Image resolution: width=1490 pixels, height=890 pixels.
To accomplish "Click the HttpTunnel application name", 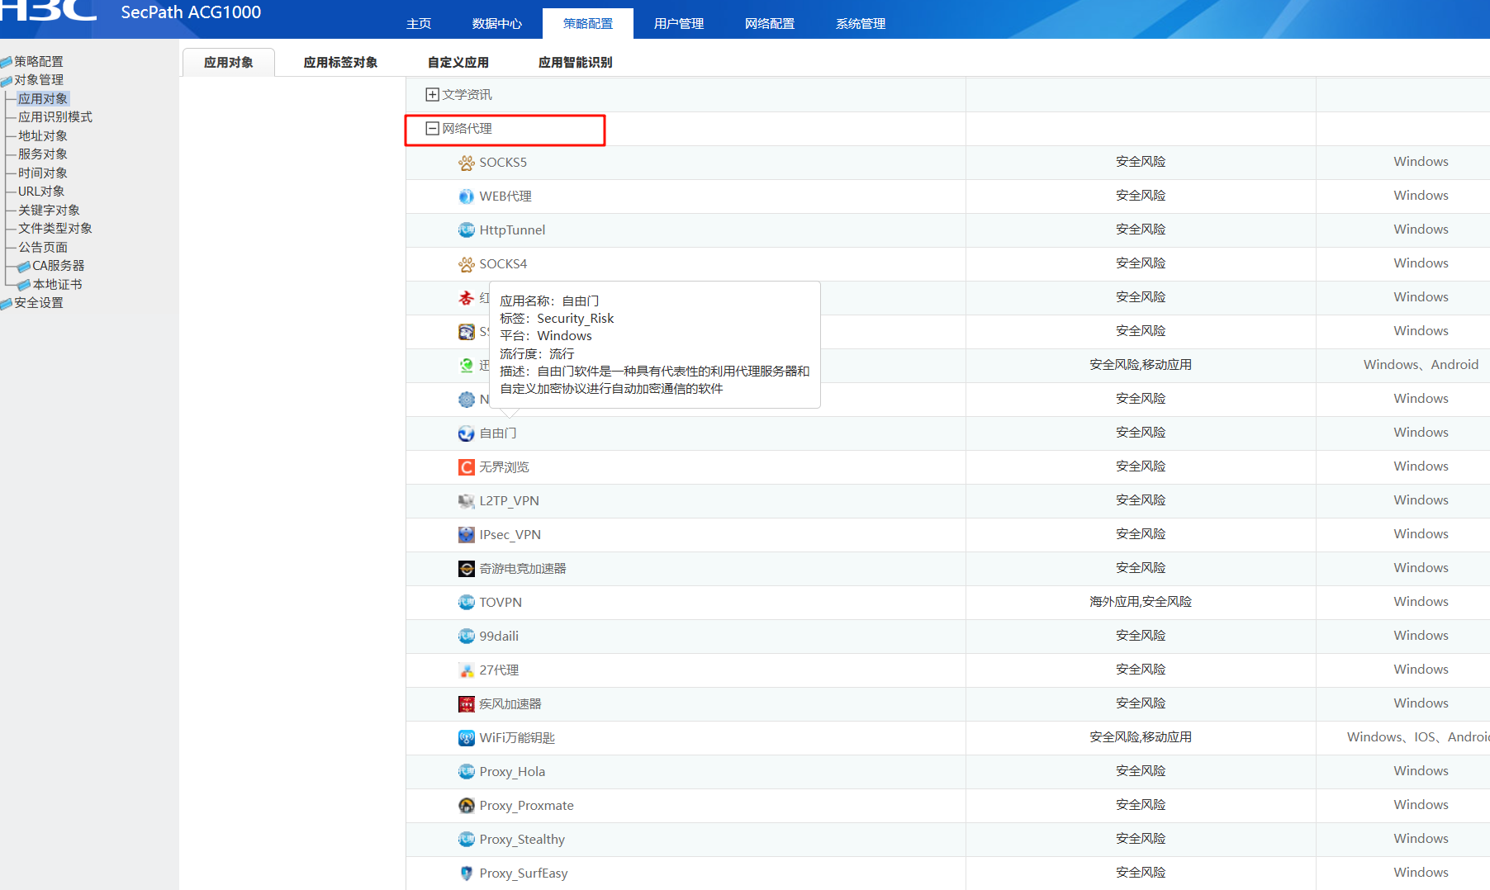I will point(512,230).
